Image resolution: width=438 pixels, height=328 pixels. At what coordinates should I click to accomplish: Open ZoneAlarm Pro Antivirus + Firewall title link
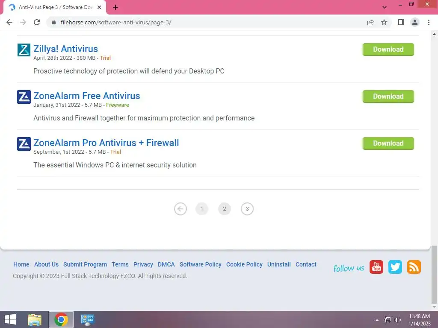[106, 143]
